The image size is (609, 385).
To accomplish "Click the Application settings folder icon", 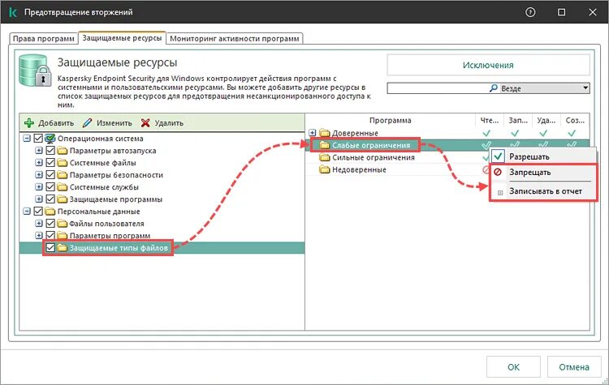I will [x=63, y=235].
